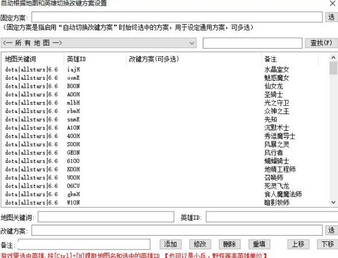Click the 改键方案(可多选) column header

194,59
